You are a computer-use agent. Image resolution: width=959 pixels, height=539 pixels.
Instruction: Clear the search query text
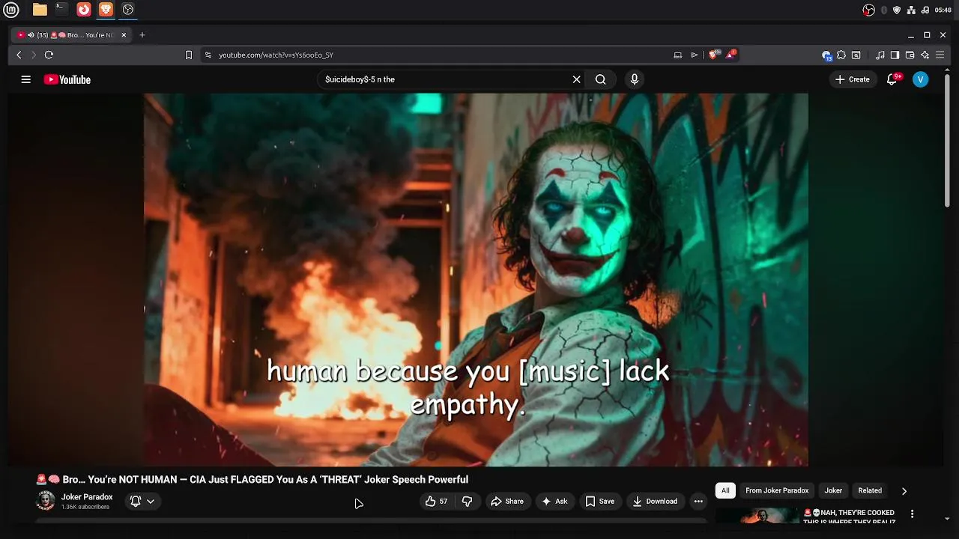577,79
